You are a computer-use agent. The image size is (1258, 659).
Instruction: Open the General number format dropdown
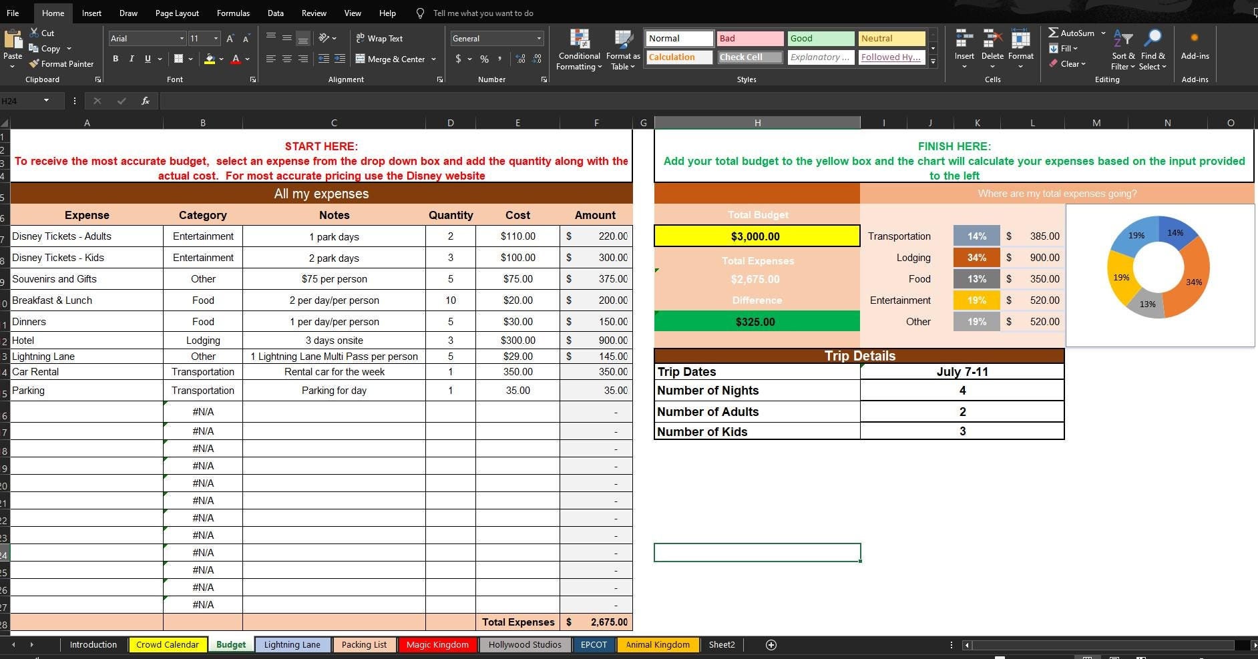[x=538, y=38]
